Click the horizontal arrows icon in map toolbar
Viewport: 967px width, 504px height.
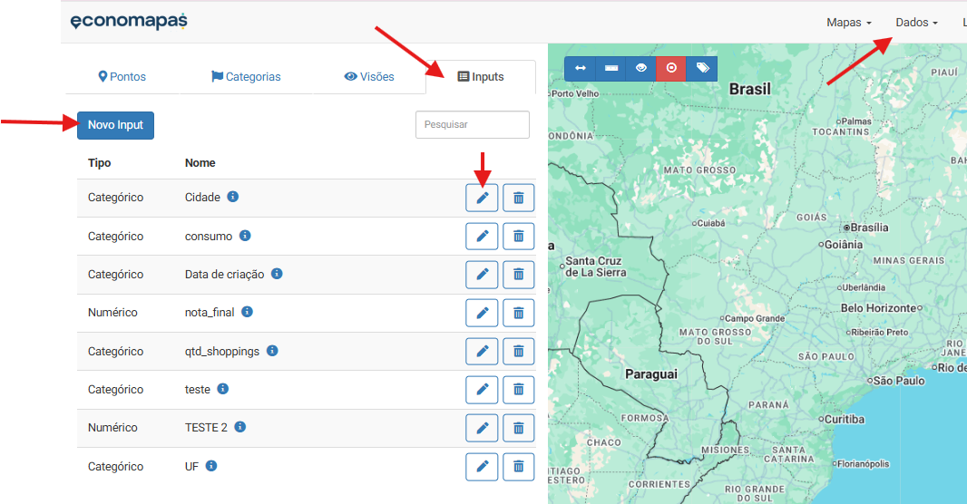(580, 68)
